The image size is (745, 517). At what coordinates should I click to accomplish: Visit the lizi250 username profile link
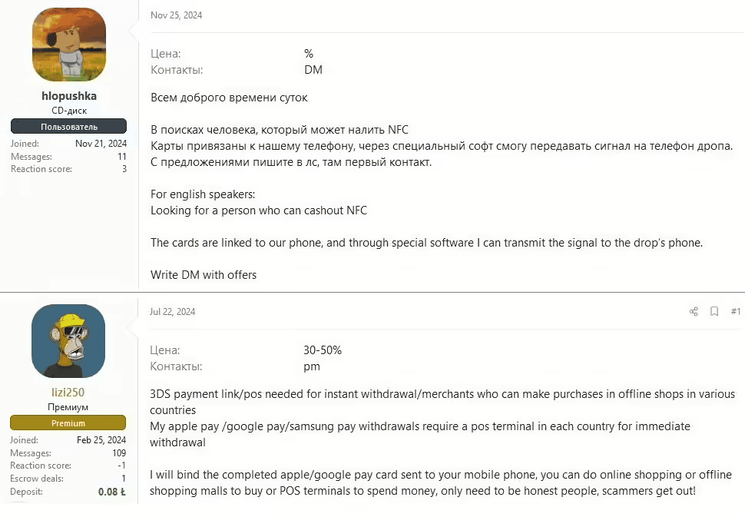click(x=68, y=392)
